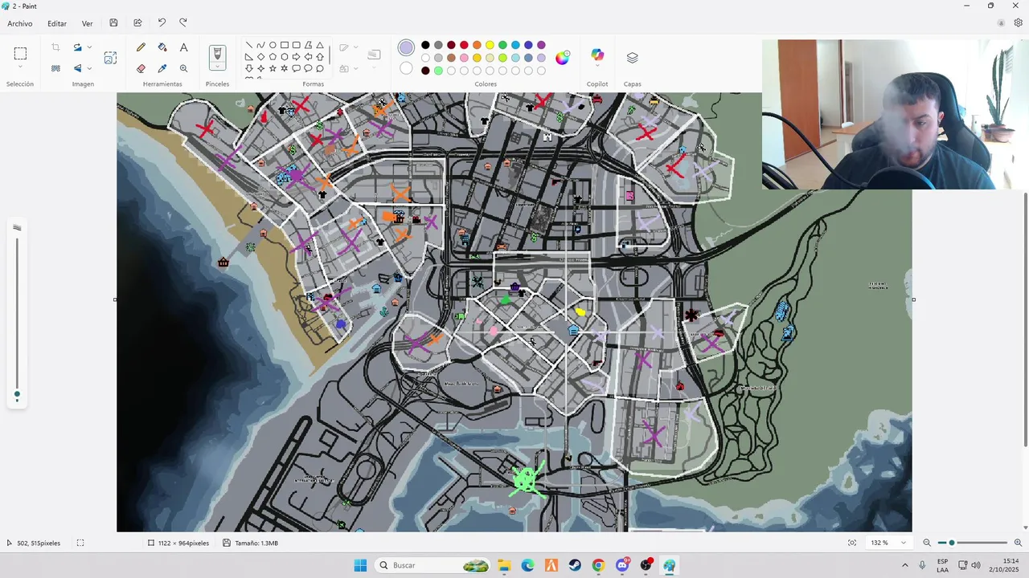Open the Edit colors wheel
1029x578 pixels.
tap(563, 57)
